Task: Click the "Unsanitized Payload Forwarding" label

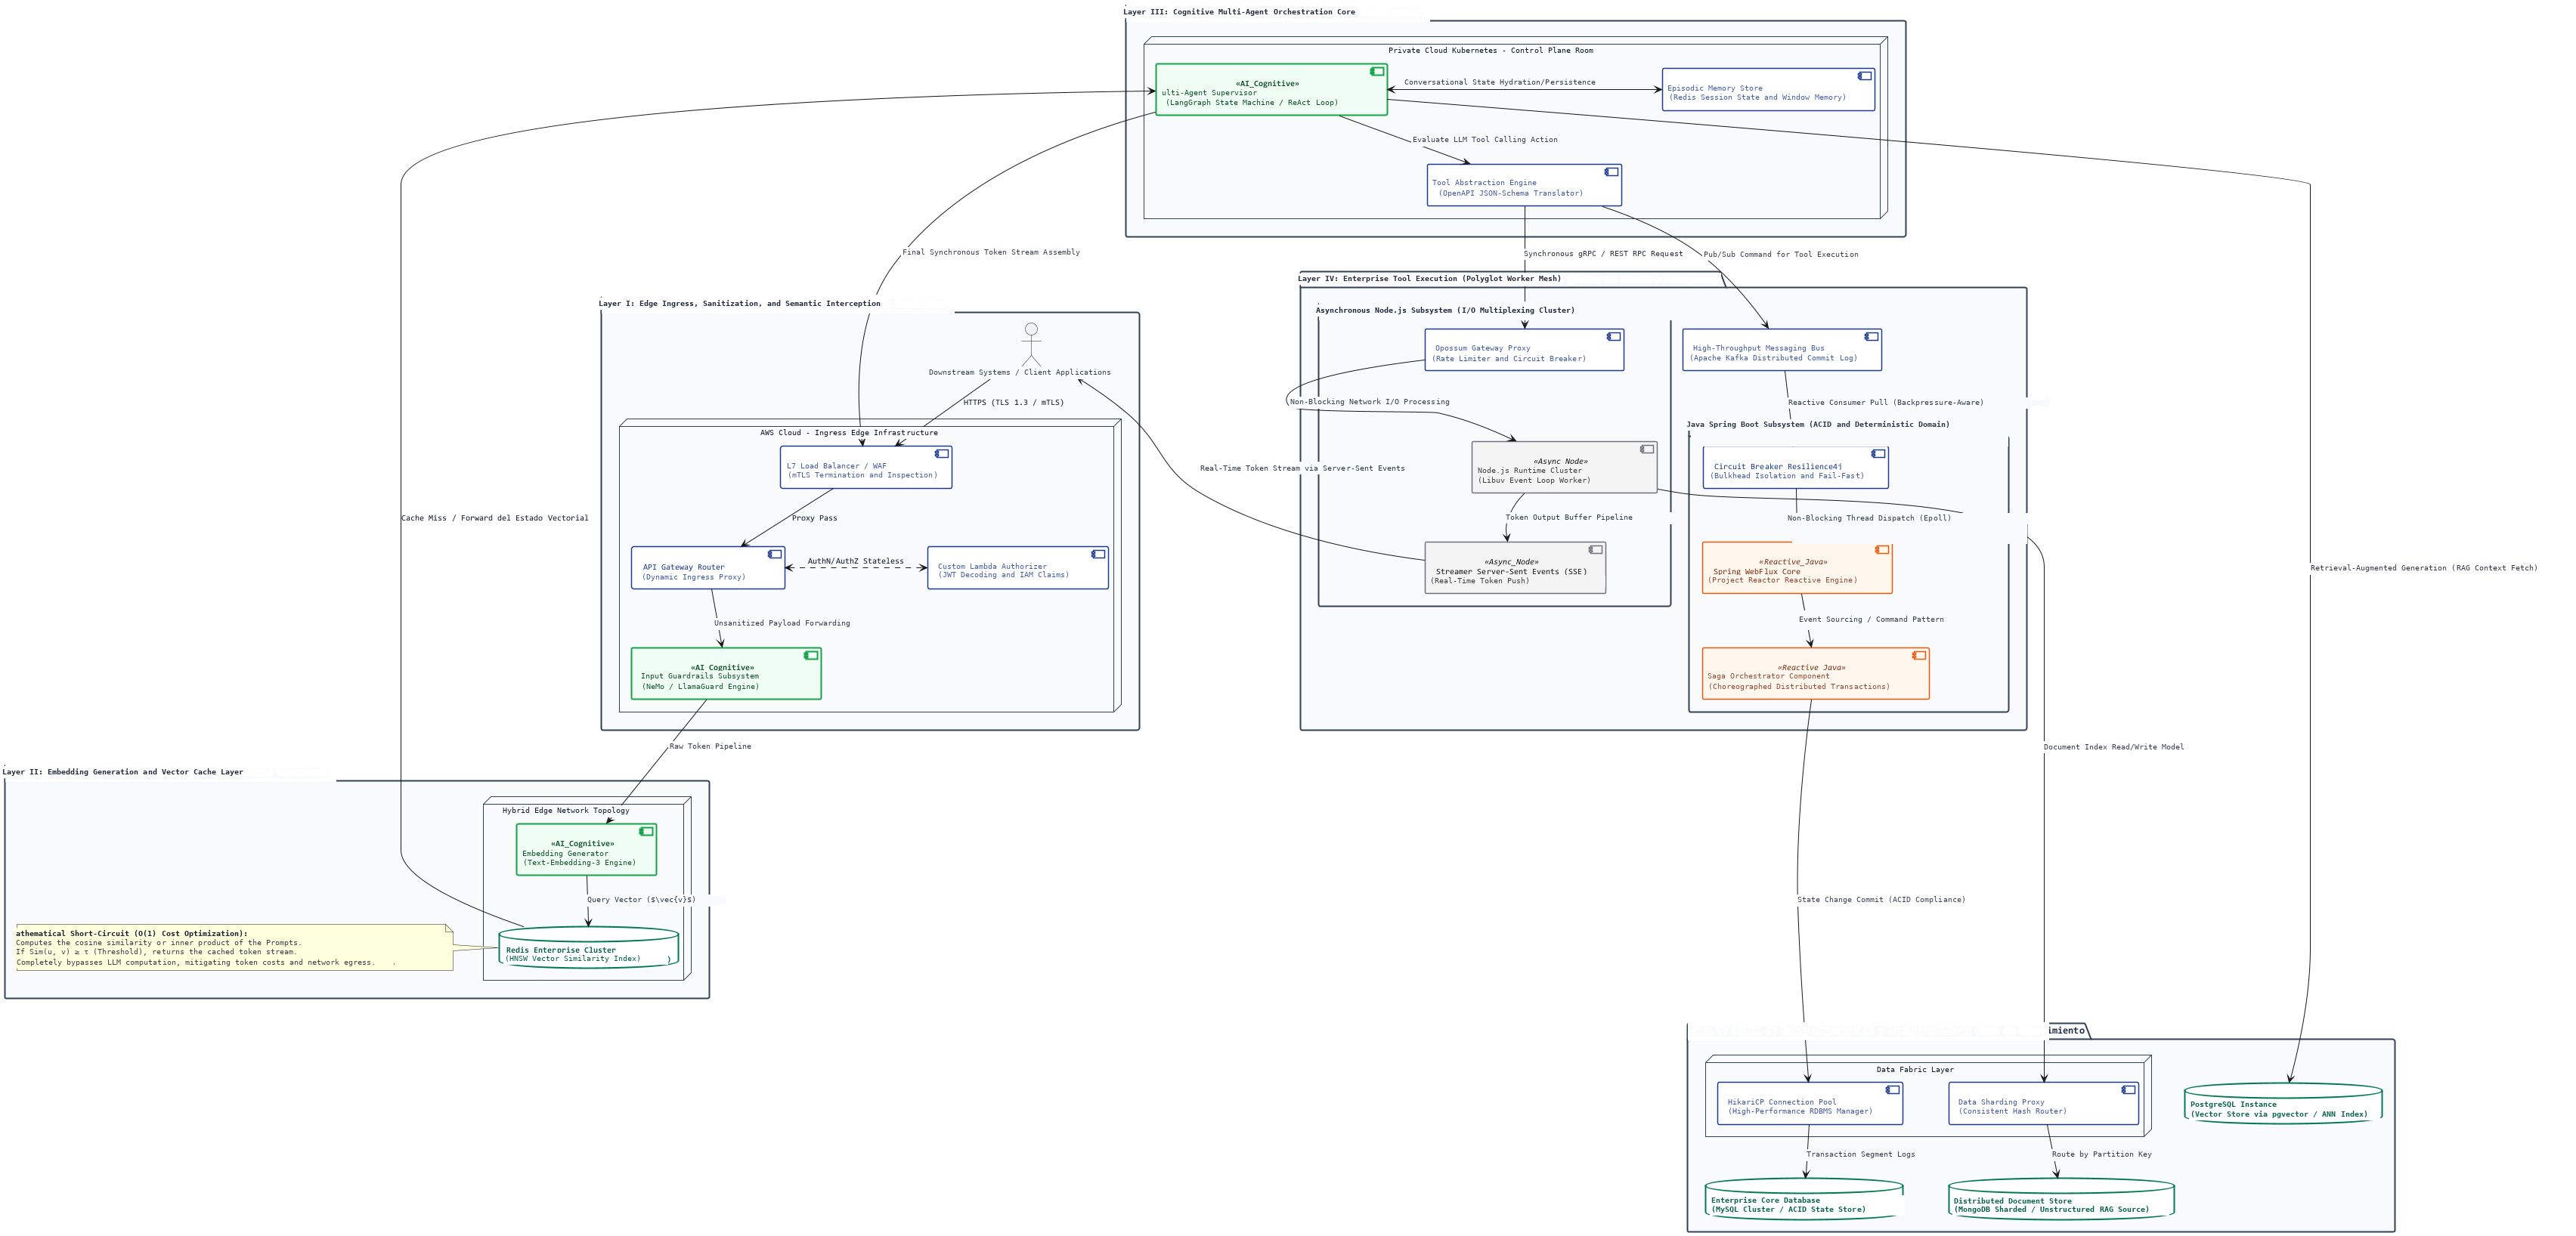Action: click(782, 623)
